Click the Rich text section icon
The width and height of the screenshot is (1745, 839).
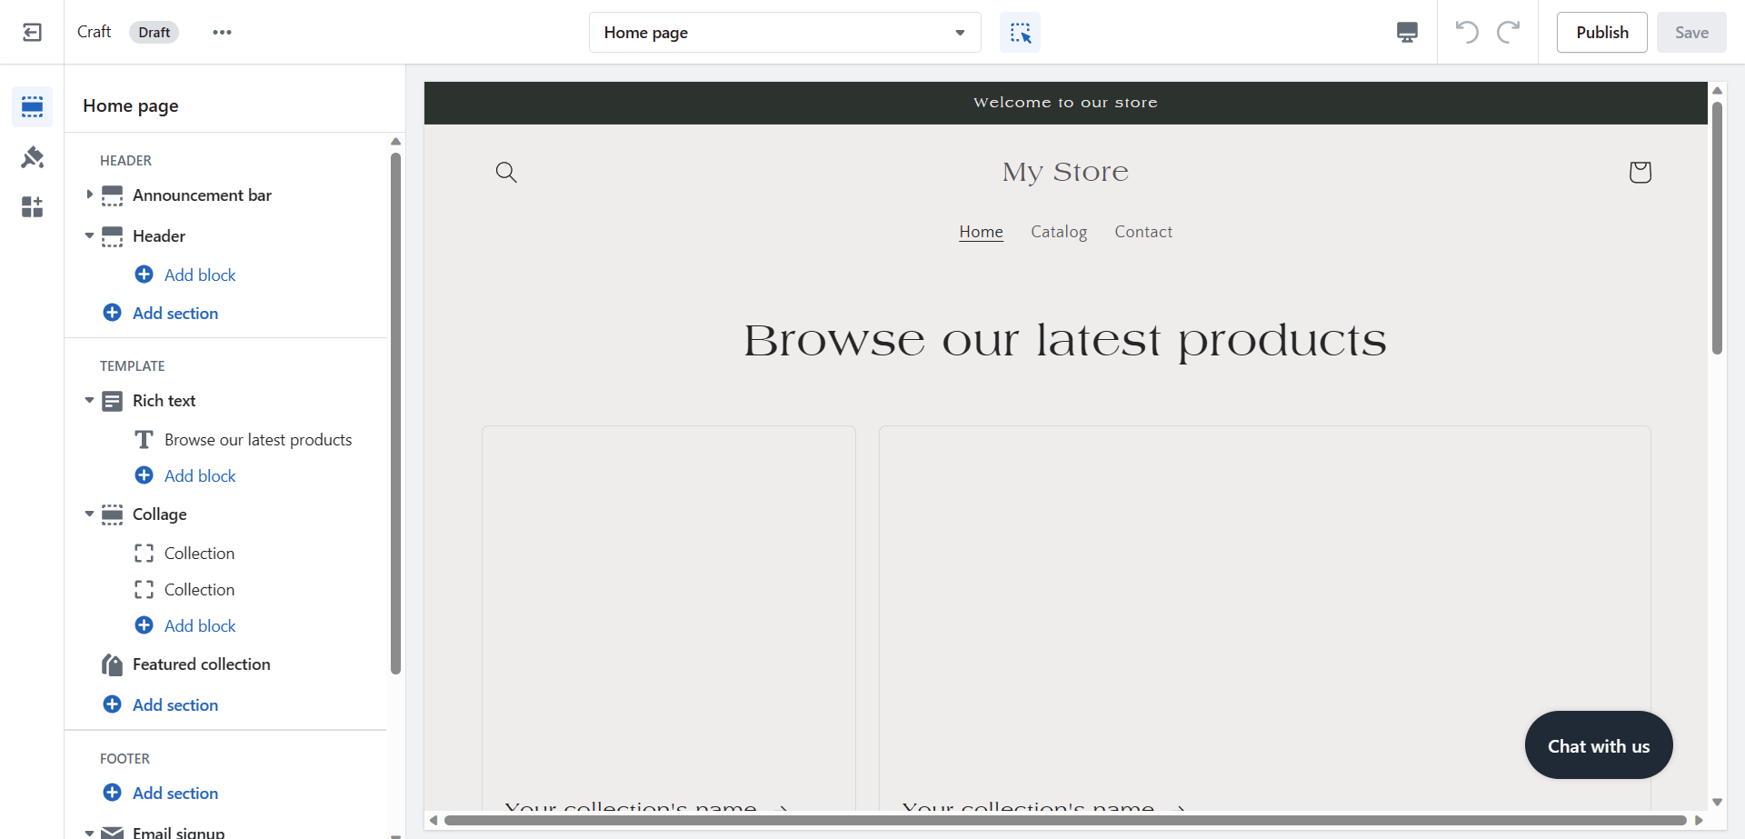113,401
